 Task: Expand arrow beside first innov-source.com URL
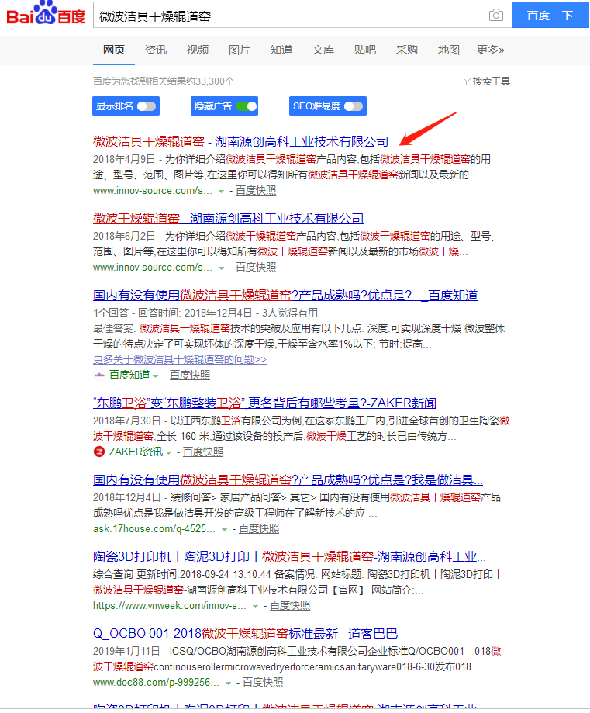222,192
